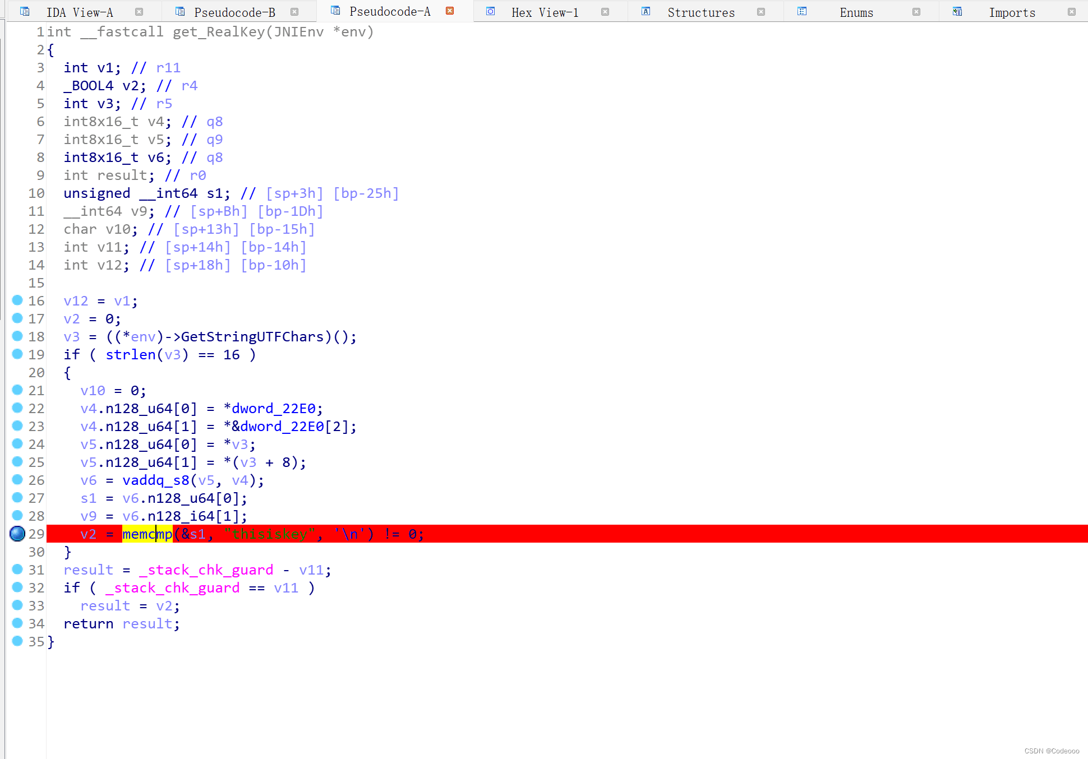Open the Structures tab
The height and width of the screenshot is (759, 1088).
tap(701, 12)
